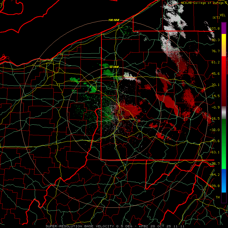
Task: Pick the black TH segment of the color bar
Action: pos(224,197)
